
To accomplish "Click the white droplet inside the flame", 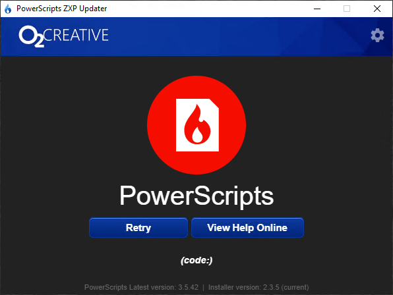I will (198, 135).
